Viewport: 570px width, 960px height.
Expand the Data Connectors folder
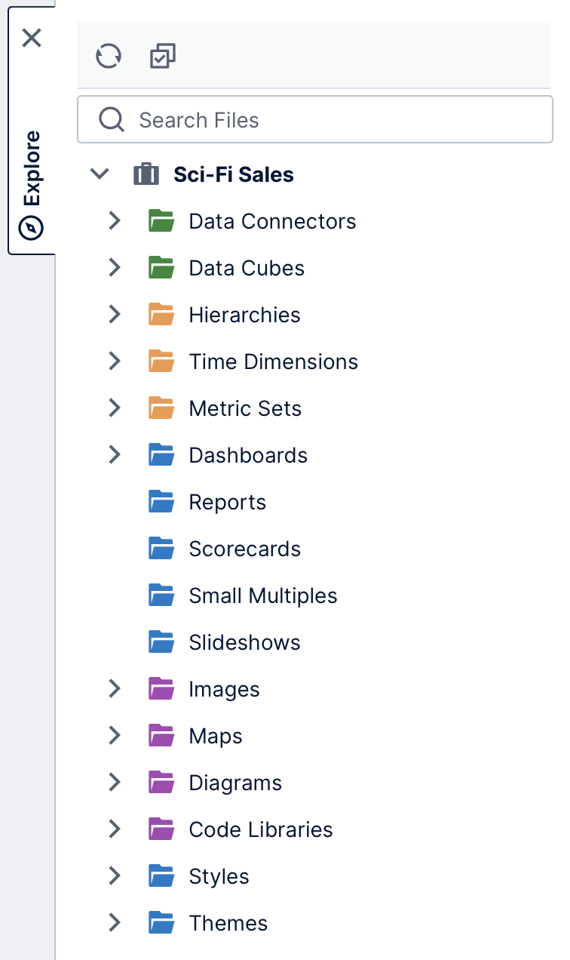pos(115,221)
